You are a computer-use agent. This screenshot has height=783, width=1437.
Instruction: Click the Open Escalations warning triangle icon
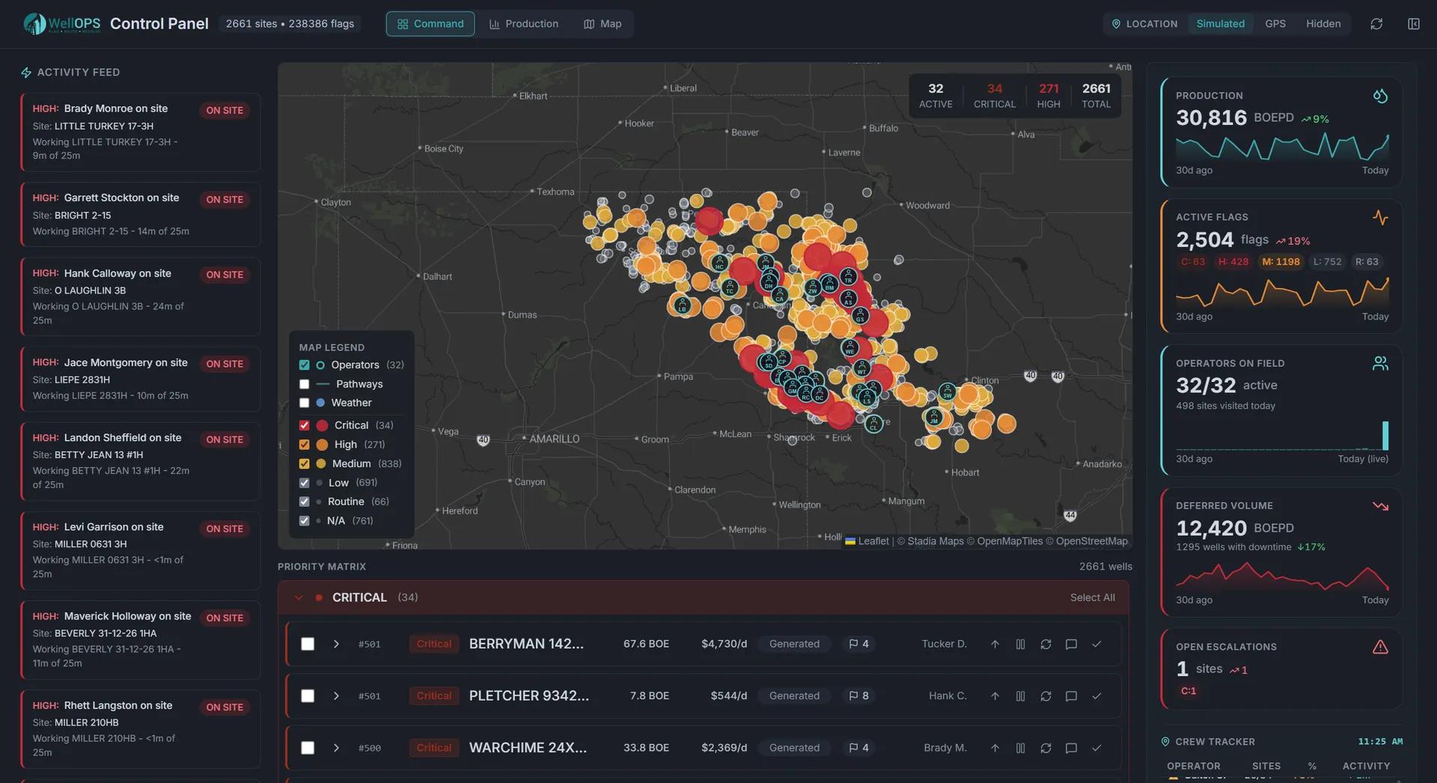tap(1380, 647)
